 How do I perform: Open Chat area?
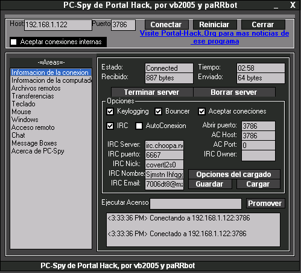coord(51,135)
